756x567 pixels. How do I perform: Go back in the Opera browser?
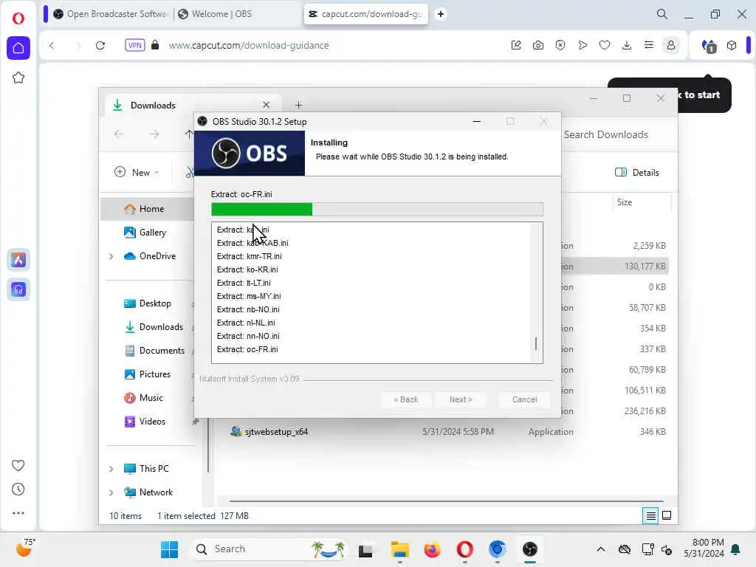click(x=52, y=45)
